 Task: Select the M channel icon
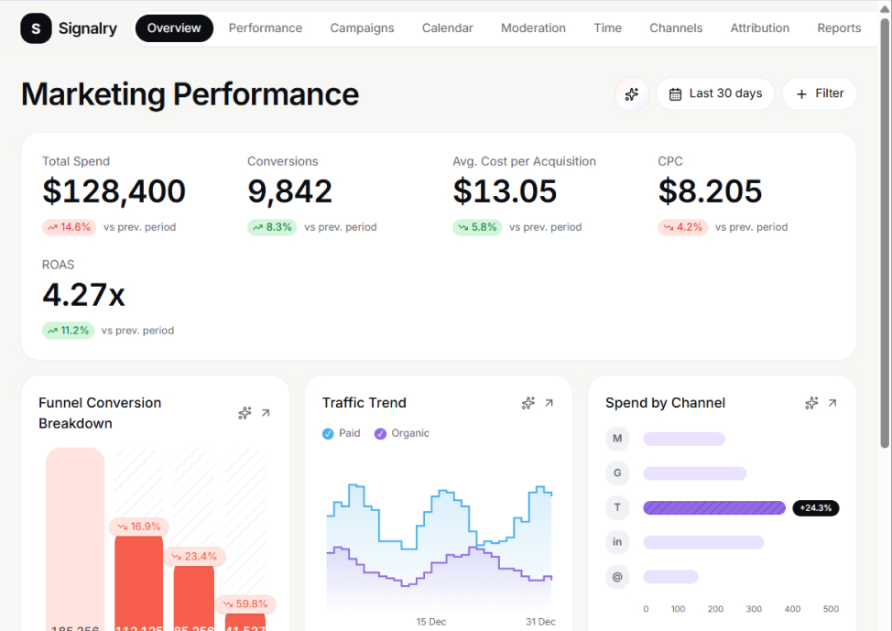[x=617, y=439]
